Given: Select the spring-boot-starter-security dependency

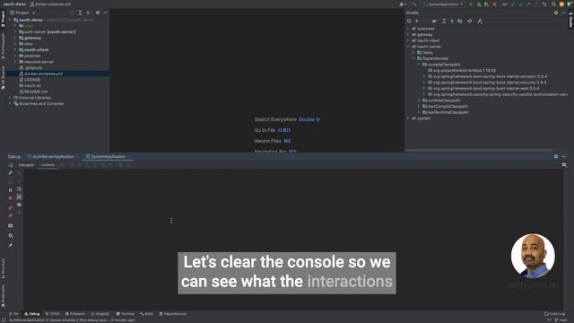Looking at the screenshot, I should click(x=490, y=83).
